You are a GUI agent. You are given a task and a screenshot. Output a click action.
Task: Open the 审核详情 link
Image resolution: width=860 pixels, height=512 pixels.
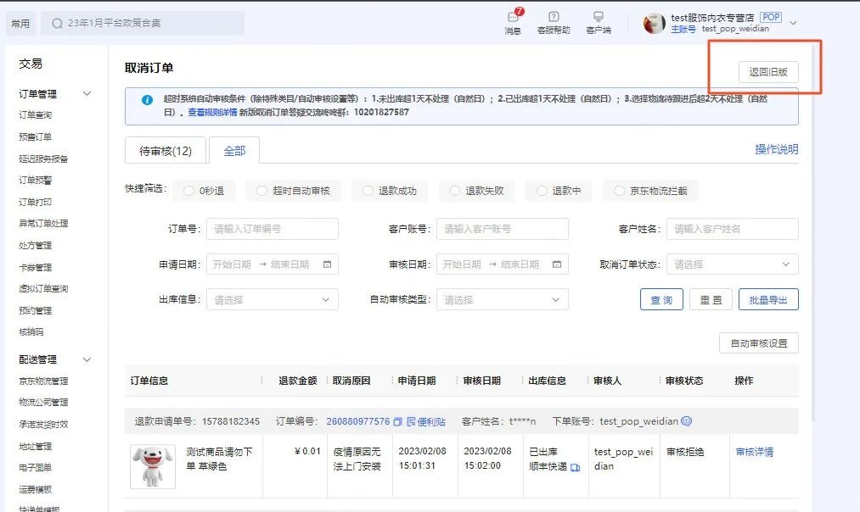pos(754,452)
